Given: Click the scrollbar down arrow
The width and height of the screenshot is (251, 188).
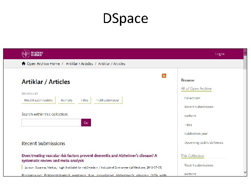Looking at the screenshot, I should click(x=245, y=172).
